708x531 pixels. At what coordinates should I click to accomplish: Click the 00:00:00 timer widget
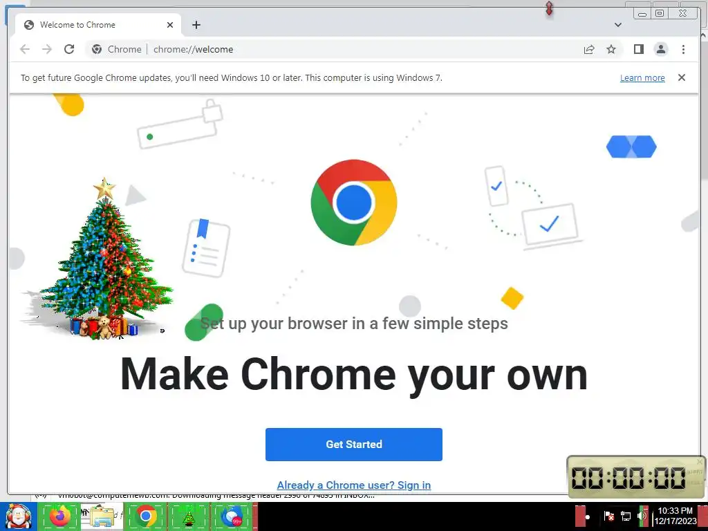636,477
